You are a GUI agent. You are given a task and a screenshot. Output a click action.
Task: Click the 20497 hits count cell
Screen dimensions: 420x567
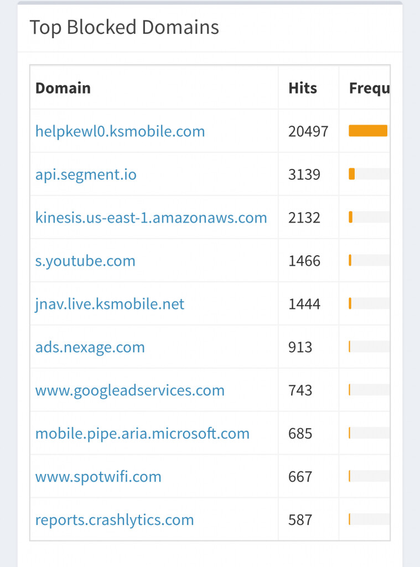pyautogui.click(x=308, y=131)
